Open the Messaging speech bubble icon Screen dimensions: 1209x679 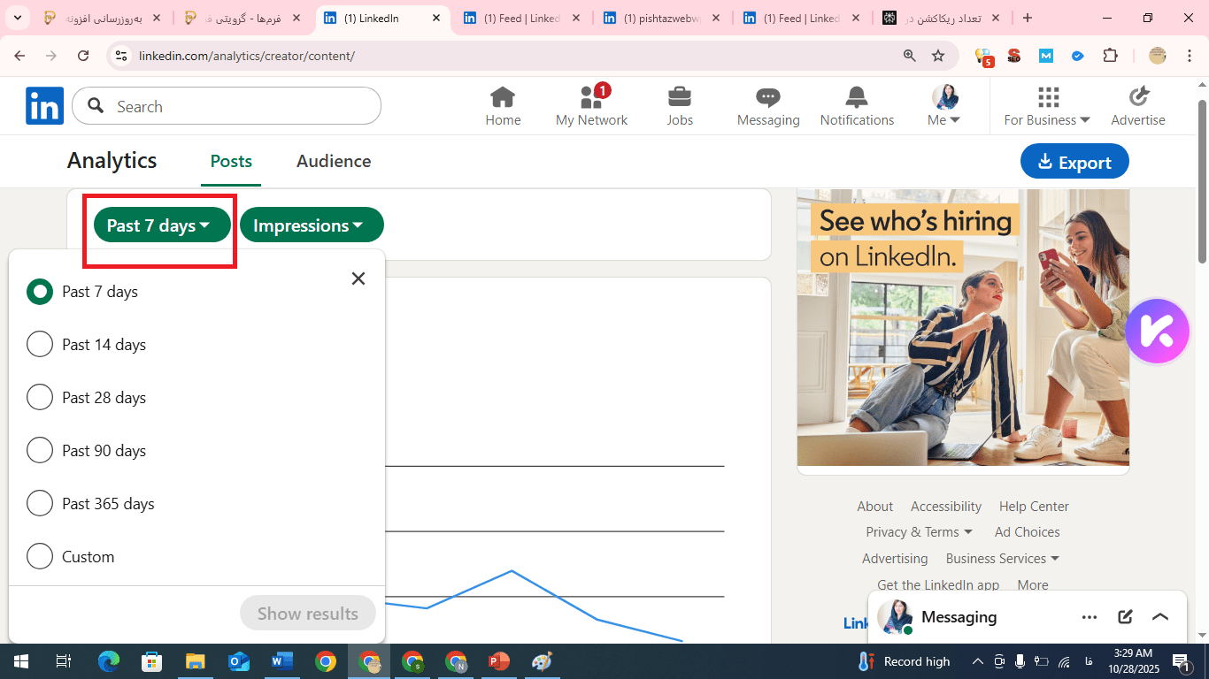[x=767, y=97]
